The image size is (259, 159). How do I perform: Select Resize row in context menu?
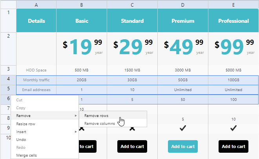[26, 124]
